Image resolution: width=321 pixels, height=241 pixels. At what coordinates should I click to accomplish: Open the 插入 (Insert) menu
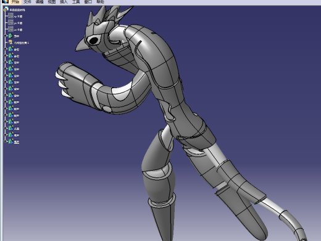64,2
